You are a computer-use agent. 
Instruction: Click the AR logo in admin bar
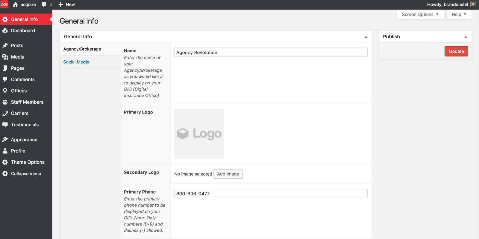[x=4, y=4]
